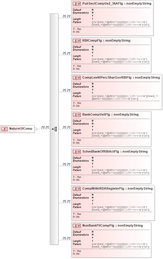Click the Pattern value of RBICompFlg
This screenshot has width=163, height=259.
[x=121, y=60]
